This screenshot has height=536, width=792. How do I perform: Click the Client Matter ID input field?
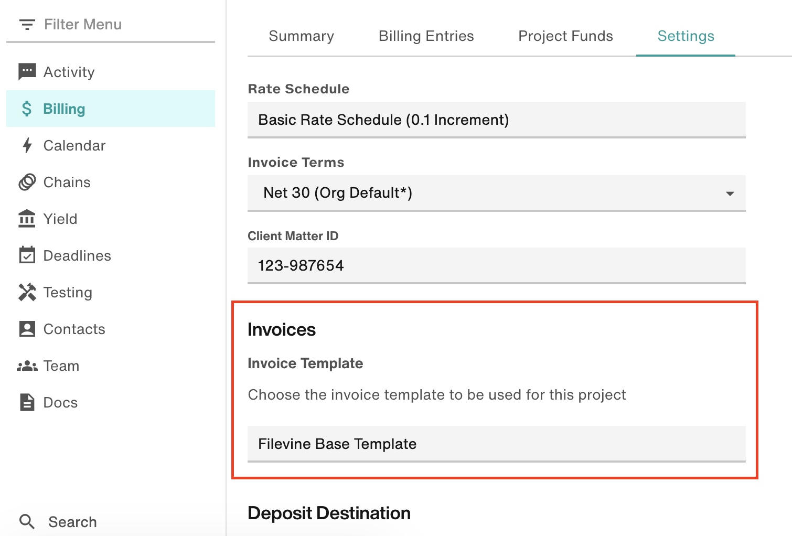pyautogui.click(x=497, y=266)
